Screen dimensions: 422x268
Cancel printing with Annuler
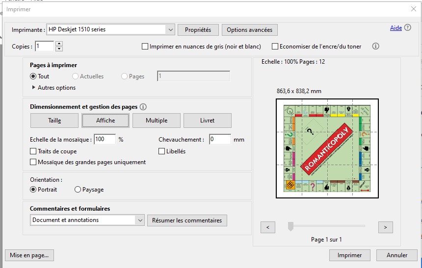click(x=397, y=255)
